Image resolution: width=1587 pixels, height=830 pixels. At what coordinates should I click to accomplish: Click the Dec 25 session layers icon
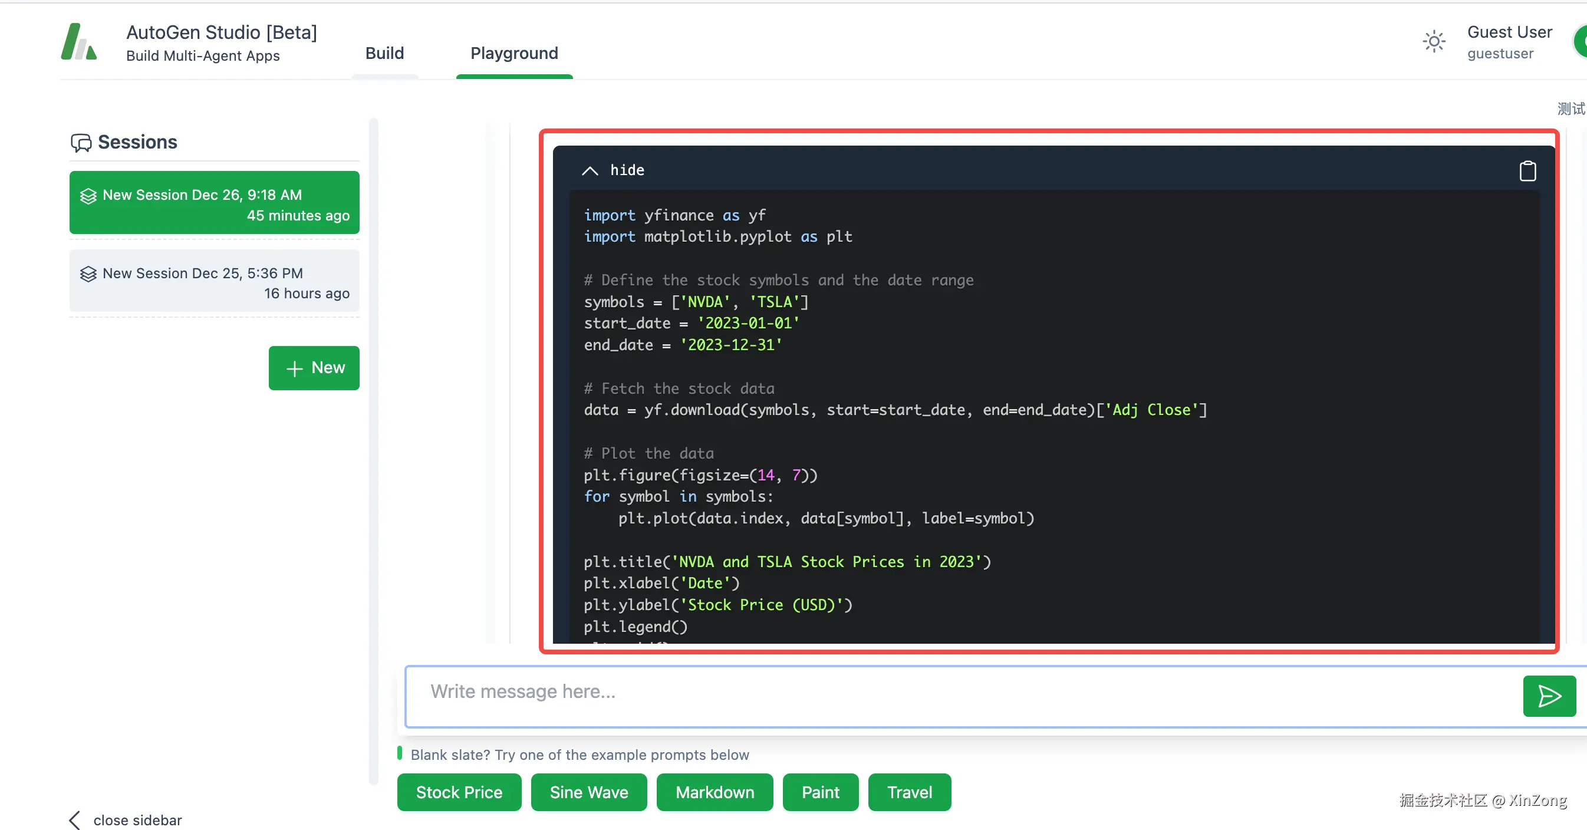[88, 274]
